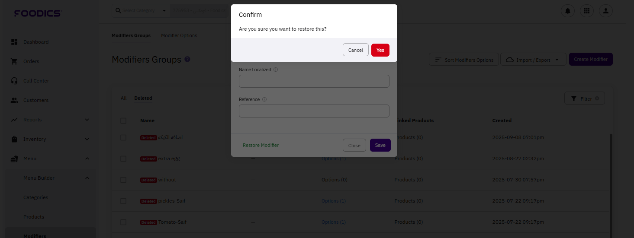Image resolution: width=634 pixels, height=238 pixels.
Task: Open the user profile icon
Action: click(606, 11)
